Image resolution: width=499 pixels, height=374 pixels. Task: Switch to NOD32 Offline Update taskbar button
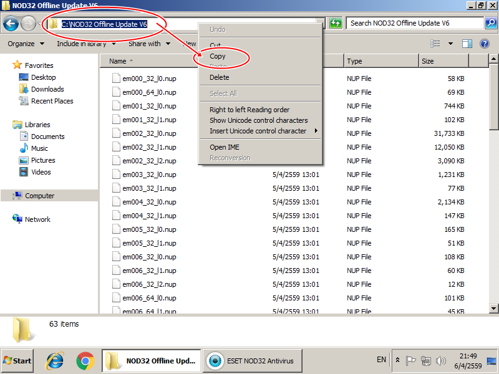pyautogui.click(x=152, y=361)
